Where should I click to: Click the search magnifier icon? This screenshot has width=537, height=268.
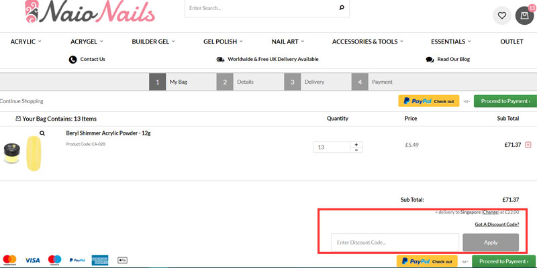pyautogui.click(x=342, y=9)
